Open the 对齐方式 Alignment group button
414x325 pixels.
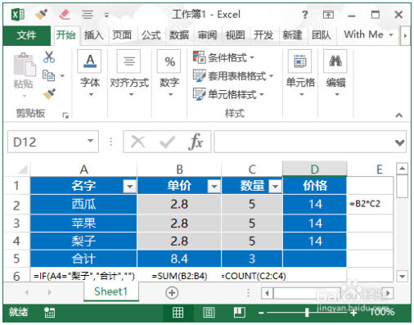(x=129, y=74)
